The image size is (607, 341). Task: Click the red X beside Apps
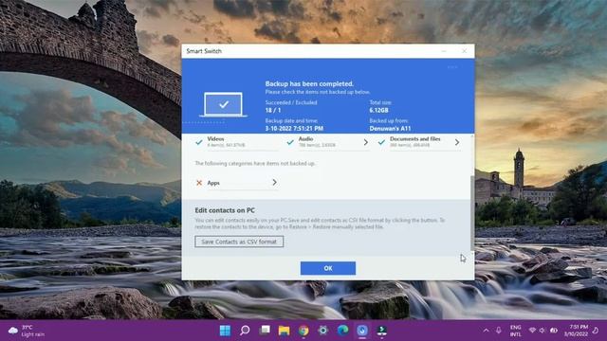199,183
